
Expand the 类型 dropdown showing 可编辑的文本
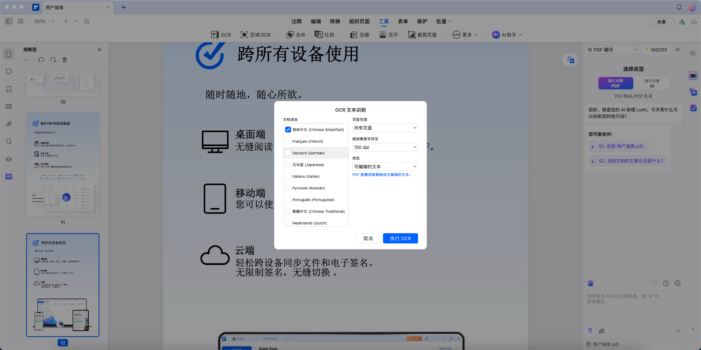click(x=385, y=166)
